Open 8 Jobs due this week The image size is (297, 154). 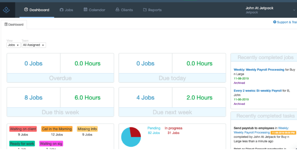pyautogui.click(x=33, y=97)
